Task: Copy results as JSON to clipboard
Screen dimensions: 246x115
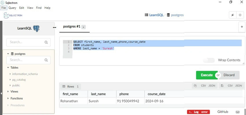Action: pyautogui.click(x=212, y=86)
